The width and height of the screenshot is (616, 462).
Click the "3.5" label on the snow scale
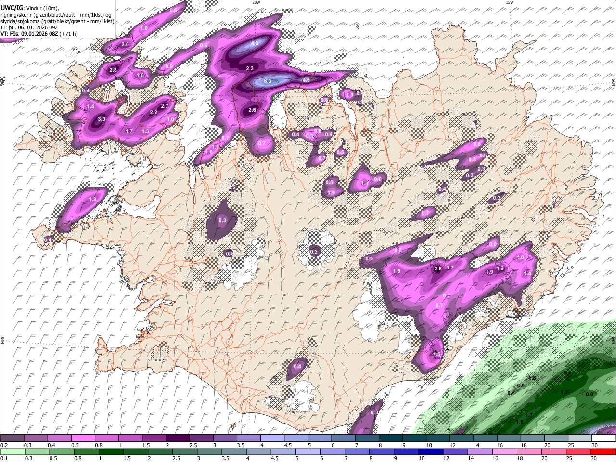(x=241, y=445)
